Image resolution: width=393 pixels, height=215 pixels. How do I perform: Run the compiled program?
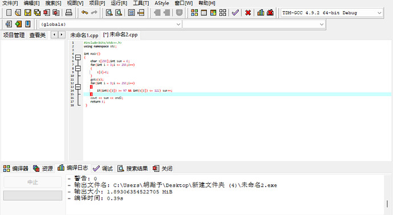(204, 13)
